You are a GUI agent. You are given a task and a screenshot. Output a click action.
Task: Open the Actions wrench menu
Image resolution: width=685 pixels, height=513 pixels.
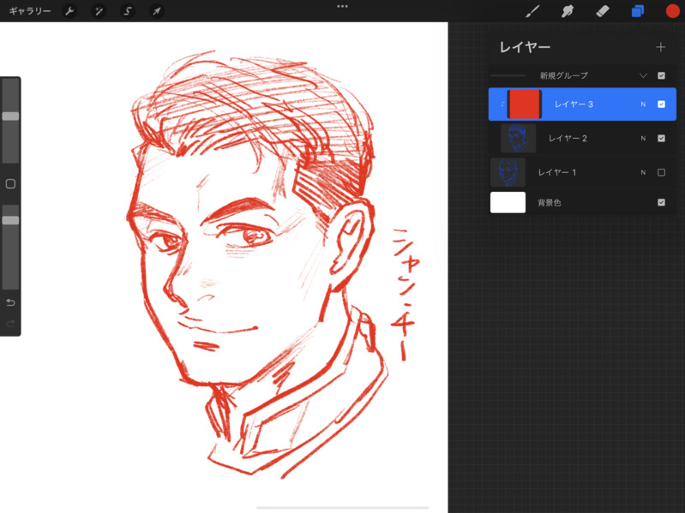tap(69, 11)
